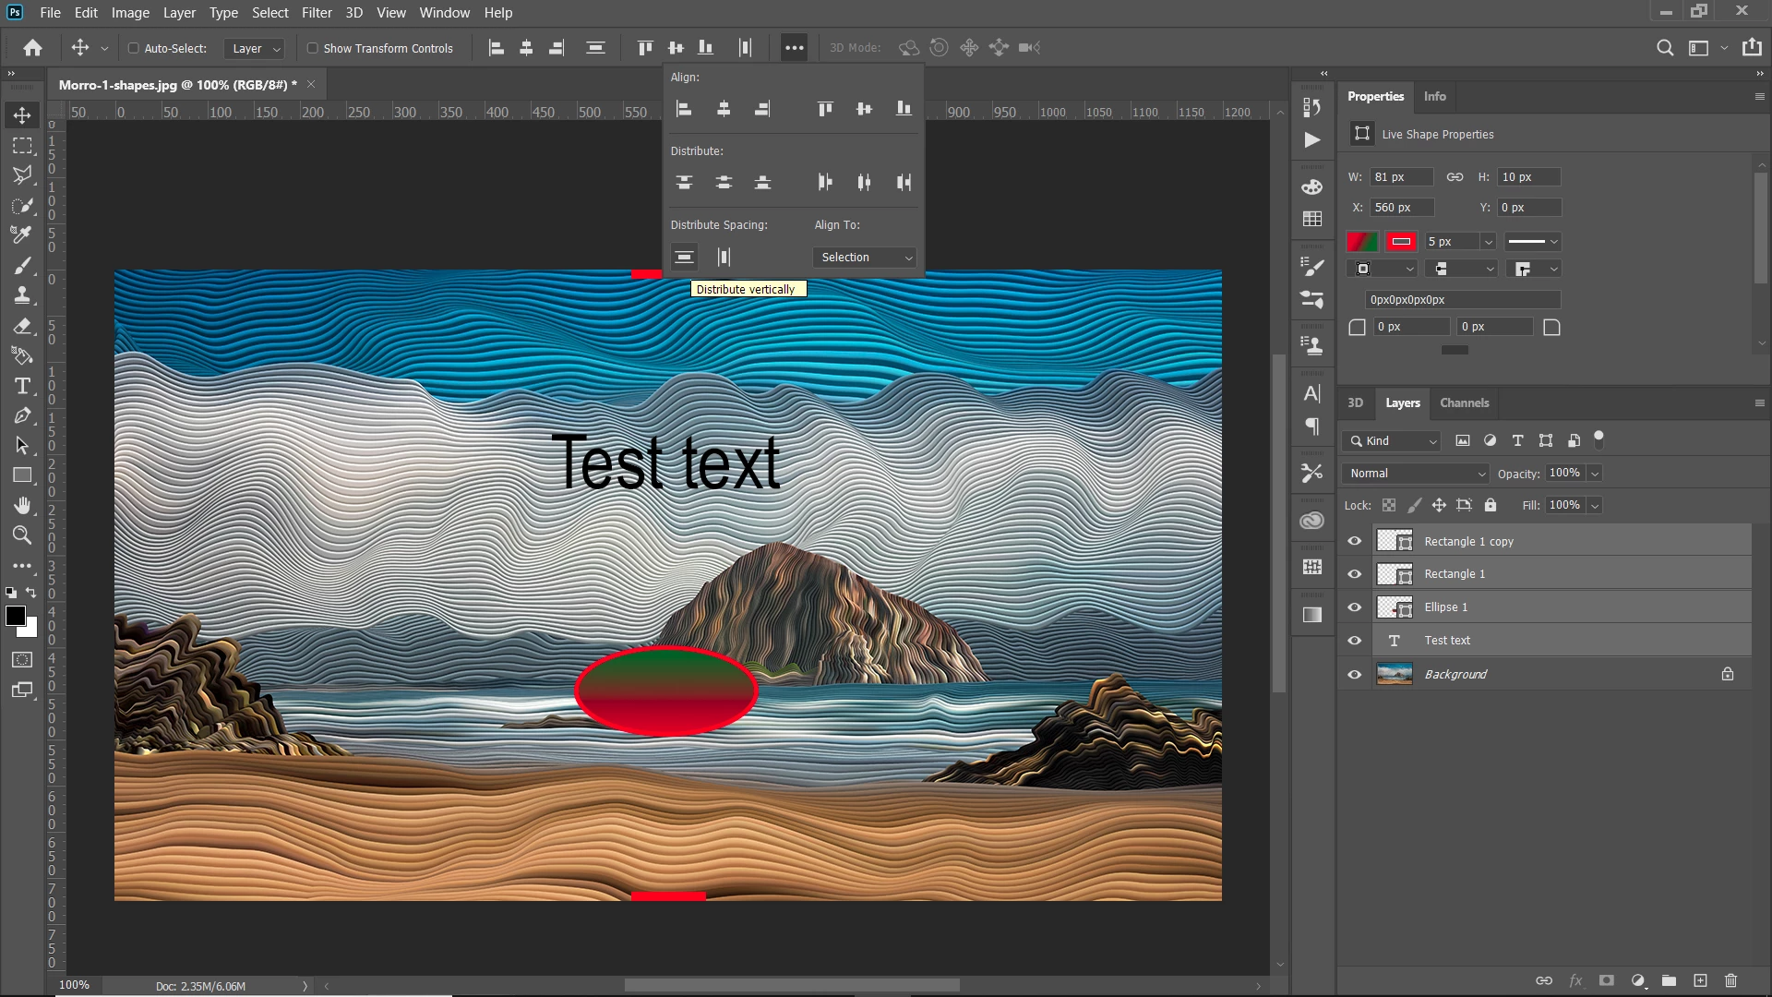Click the shape fill color swatch

coord(1362,242)
